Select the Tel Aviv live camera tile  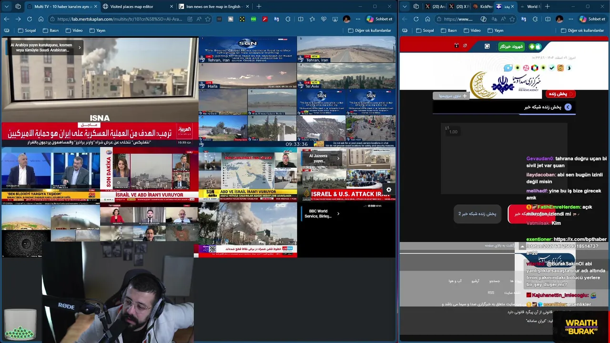click(346, 76)
